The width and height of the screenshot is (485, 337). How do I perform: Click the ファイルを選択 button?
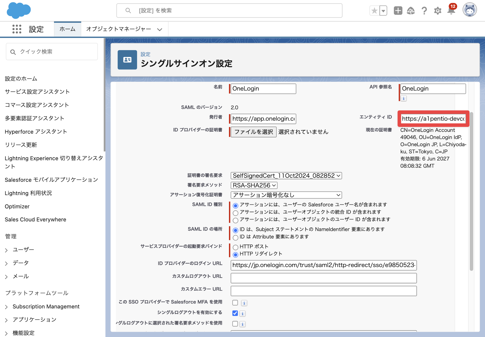(254, 132)
